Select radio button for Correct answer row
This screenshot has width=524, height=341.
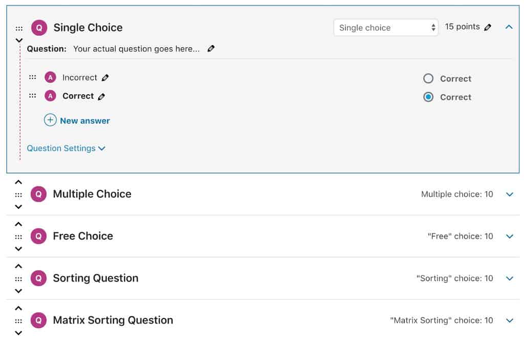pos(428,97)
